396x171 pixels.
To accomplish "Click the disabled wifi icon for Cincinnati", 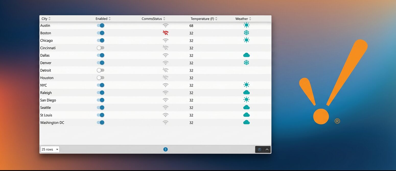I will click(x=166, y=48).
